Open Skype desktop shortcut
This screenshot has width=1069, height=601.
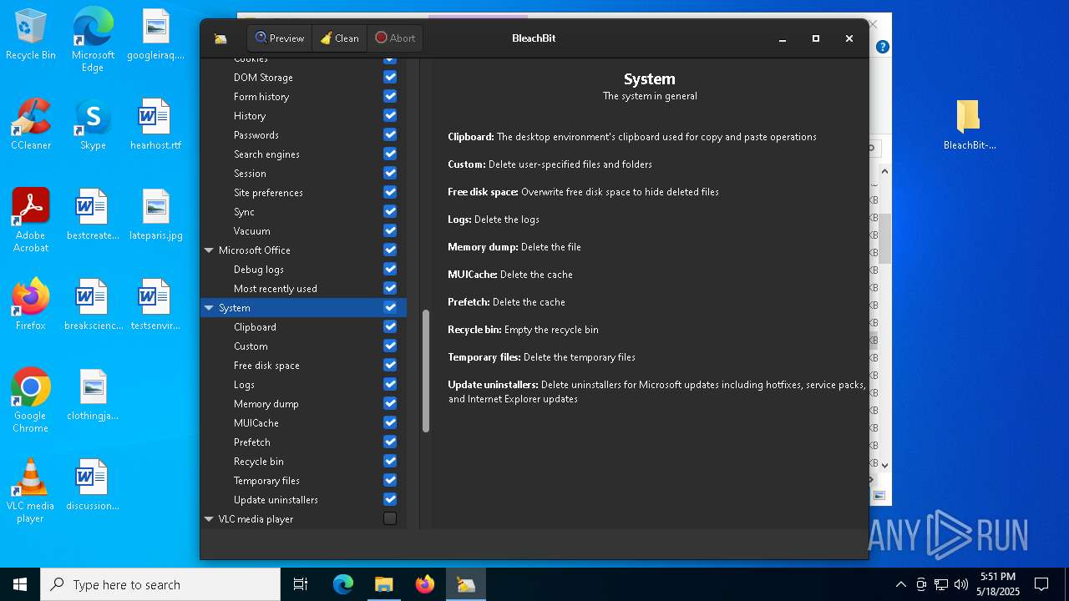coord(93,124)
